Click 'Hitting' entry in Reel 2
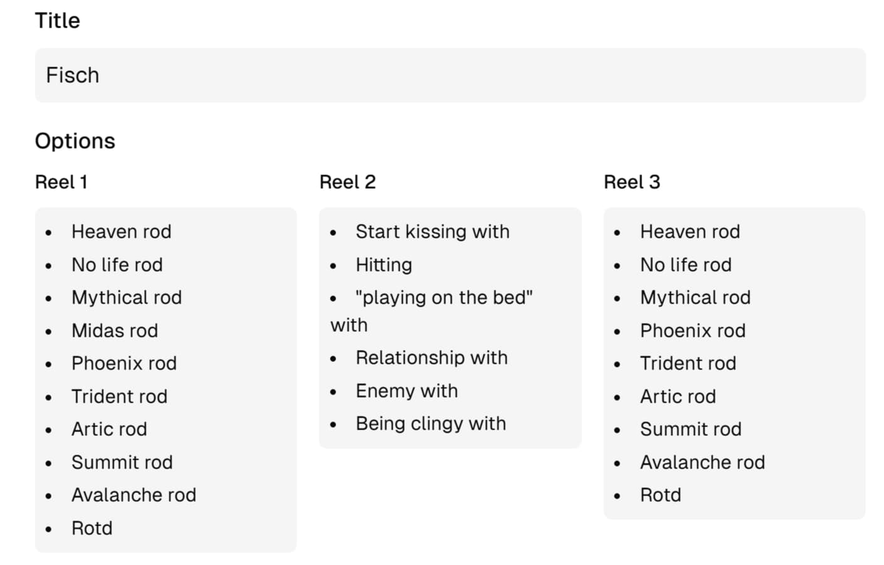This screenshot has width=884, height=565. [384, 265]
